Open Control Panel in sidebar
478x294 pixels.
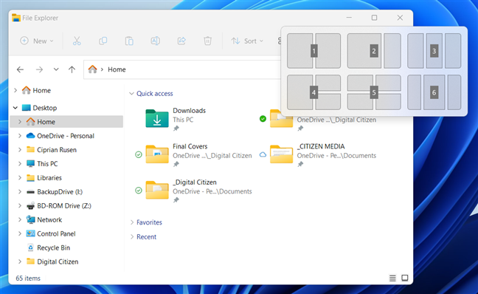[x=56, y=234]
